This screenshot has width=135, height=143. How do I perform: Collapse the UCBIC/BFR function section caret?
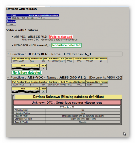[x=8, y=54]
